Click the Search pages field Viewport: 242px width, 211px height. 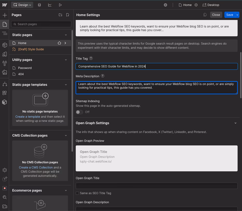tap(41, 24)
